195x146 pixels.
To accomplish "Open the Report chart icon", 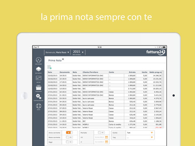I will [x=39, y=78].
